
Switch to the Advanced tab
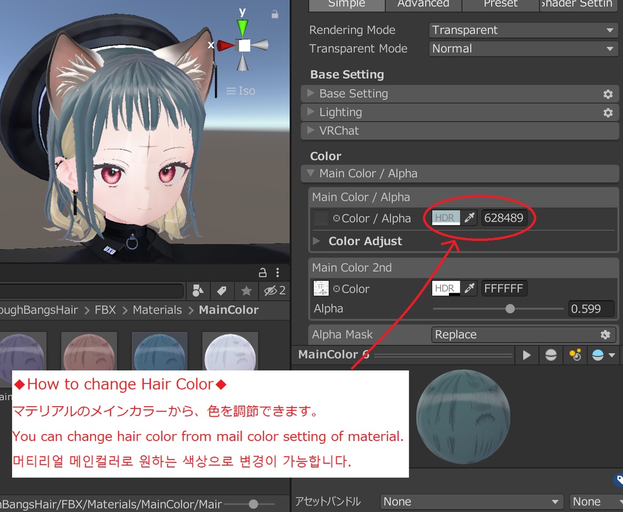pos(423,4)
